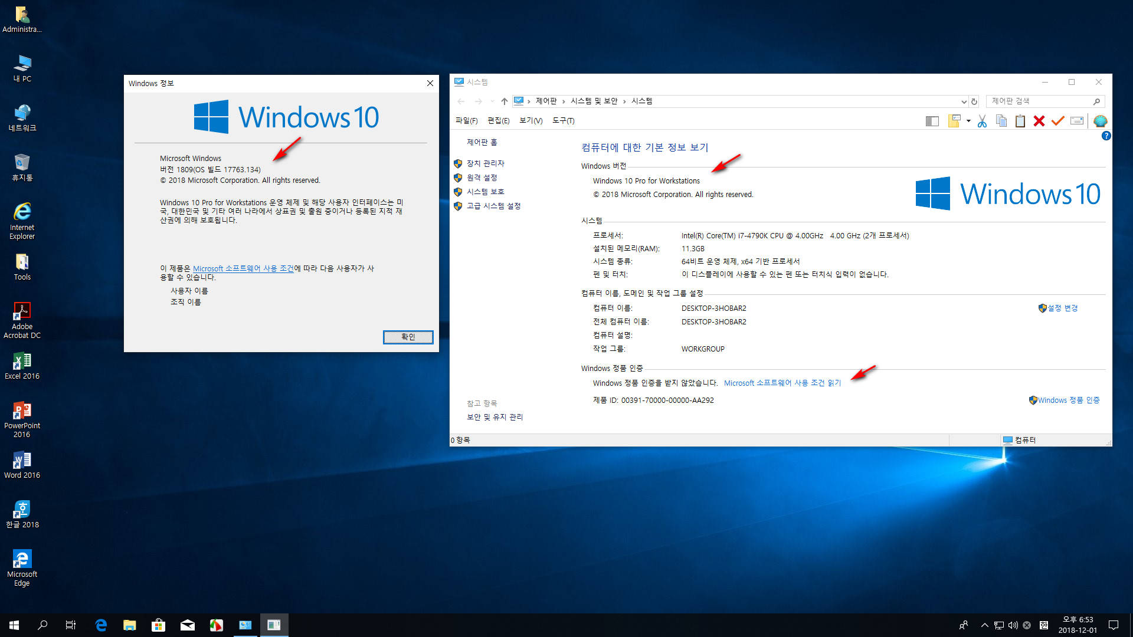Click the orange checkmark Properties icon
The image size is (1133, 637).
[x=1058, y=121]
